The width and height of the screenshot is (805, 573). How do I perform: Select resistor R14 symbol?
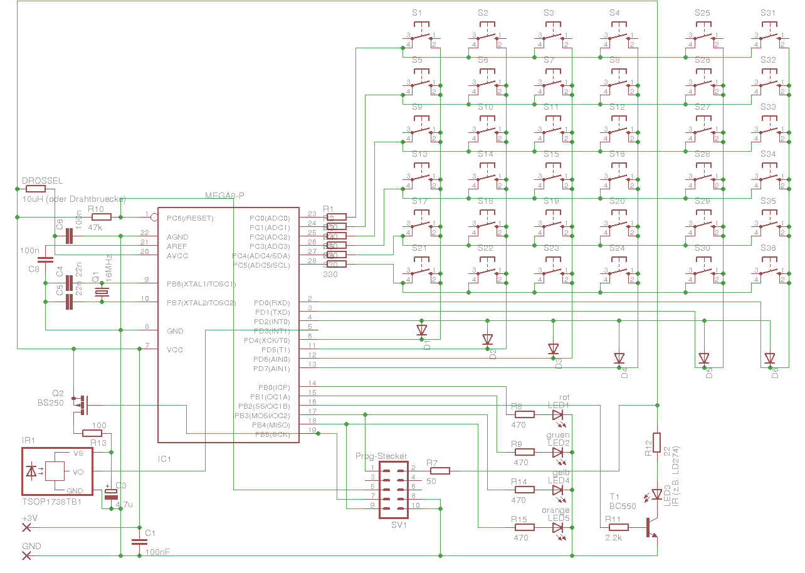pos(524,490)
